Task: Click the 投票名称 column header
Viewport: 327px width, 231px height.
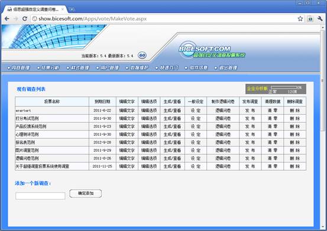Action: 52,102
